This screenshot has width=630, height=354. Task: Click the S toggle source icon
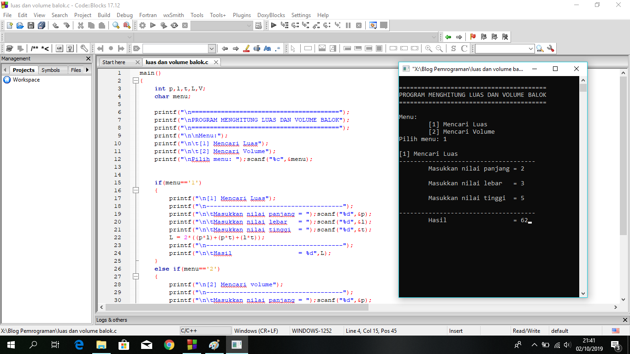(x=454, y=48)
